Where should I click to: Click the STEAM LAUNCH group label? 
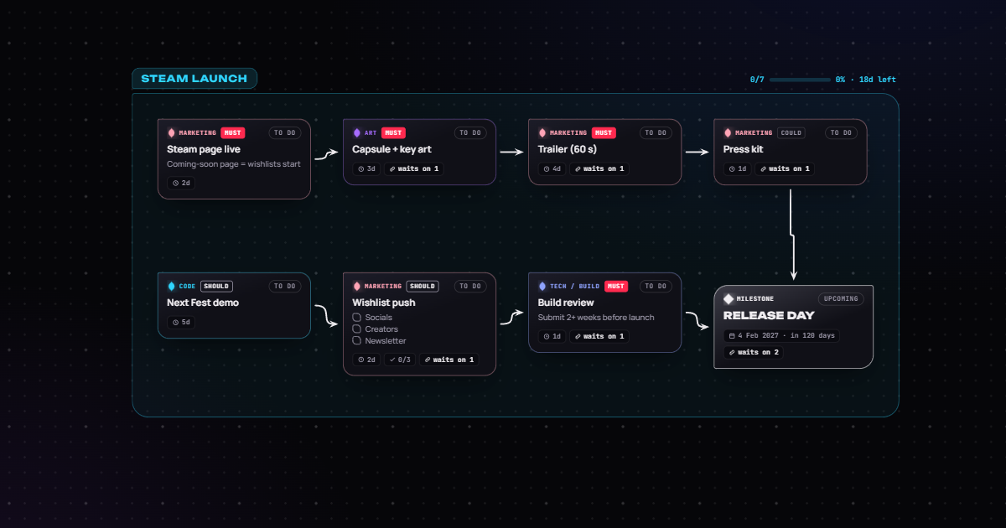pos(194,79)
